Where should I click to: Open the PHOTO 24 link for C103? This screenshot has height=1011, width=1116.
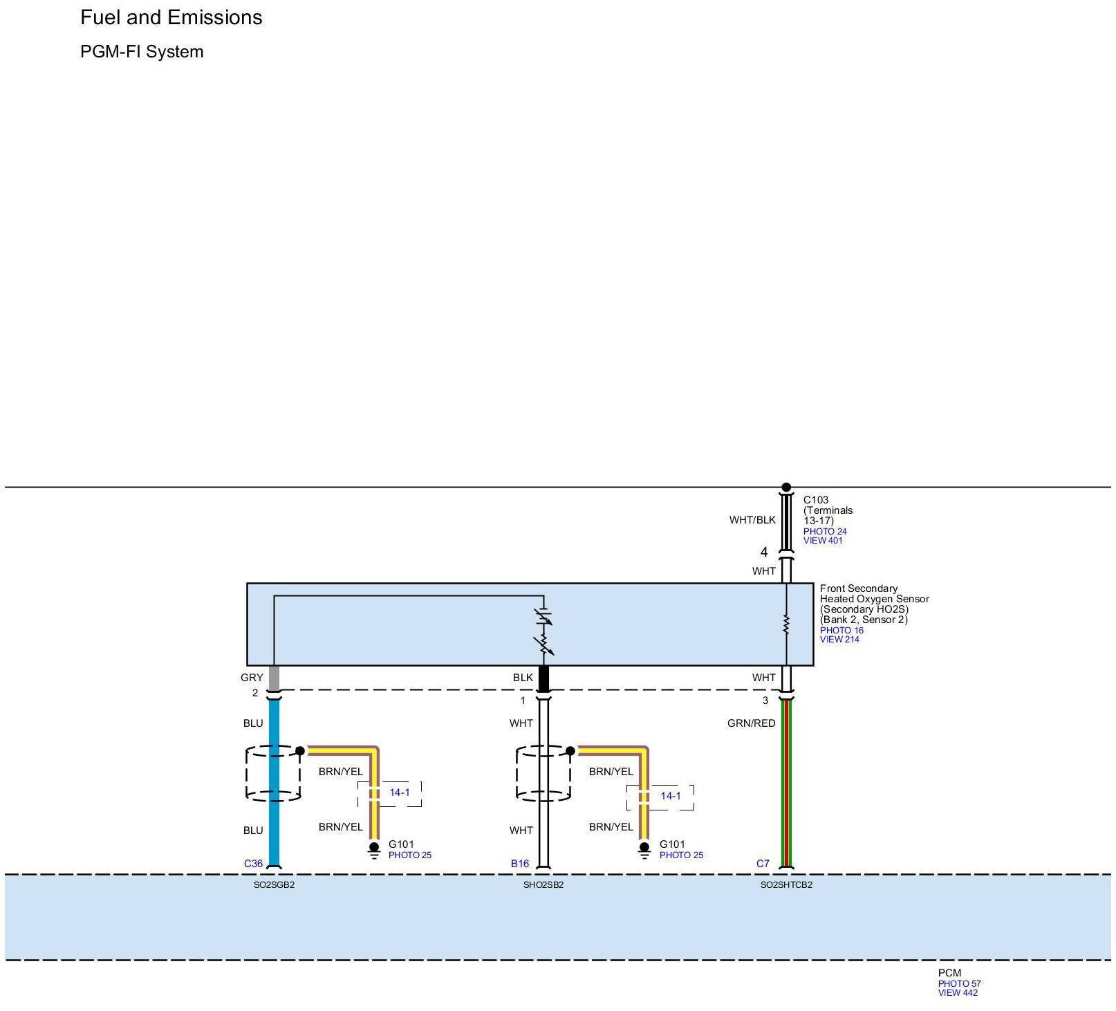click(x=824, y=531)
